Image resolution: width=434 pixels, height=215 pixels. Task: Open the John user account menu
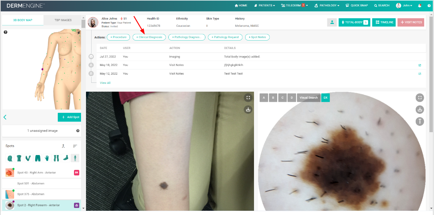coord(404,6)
